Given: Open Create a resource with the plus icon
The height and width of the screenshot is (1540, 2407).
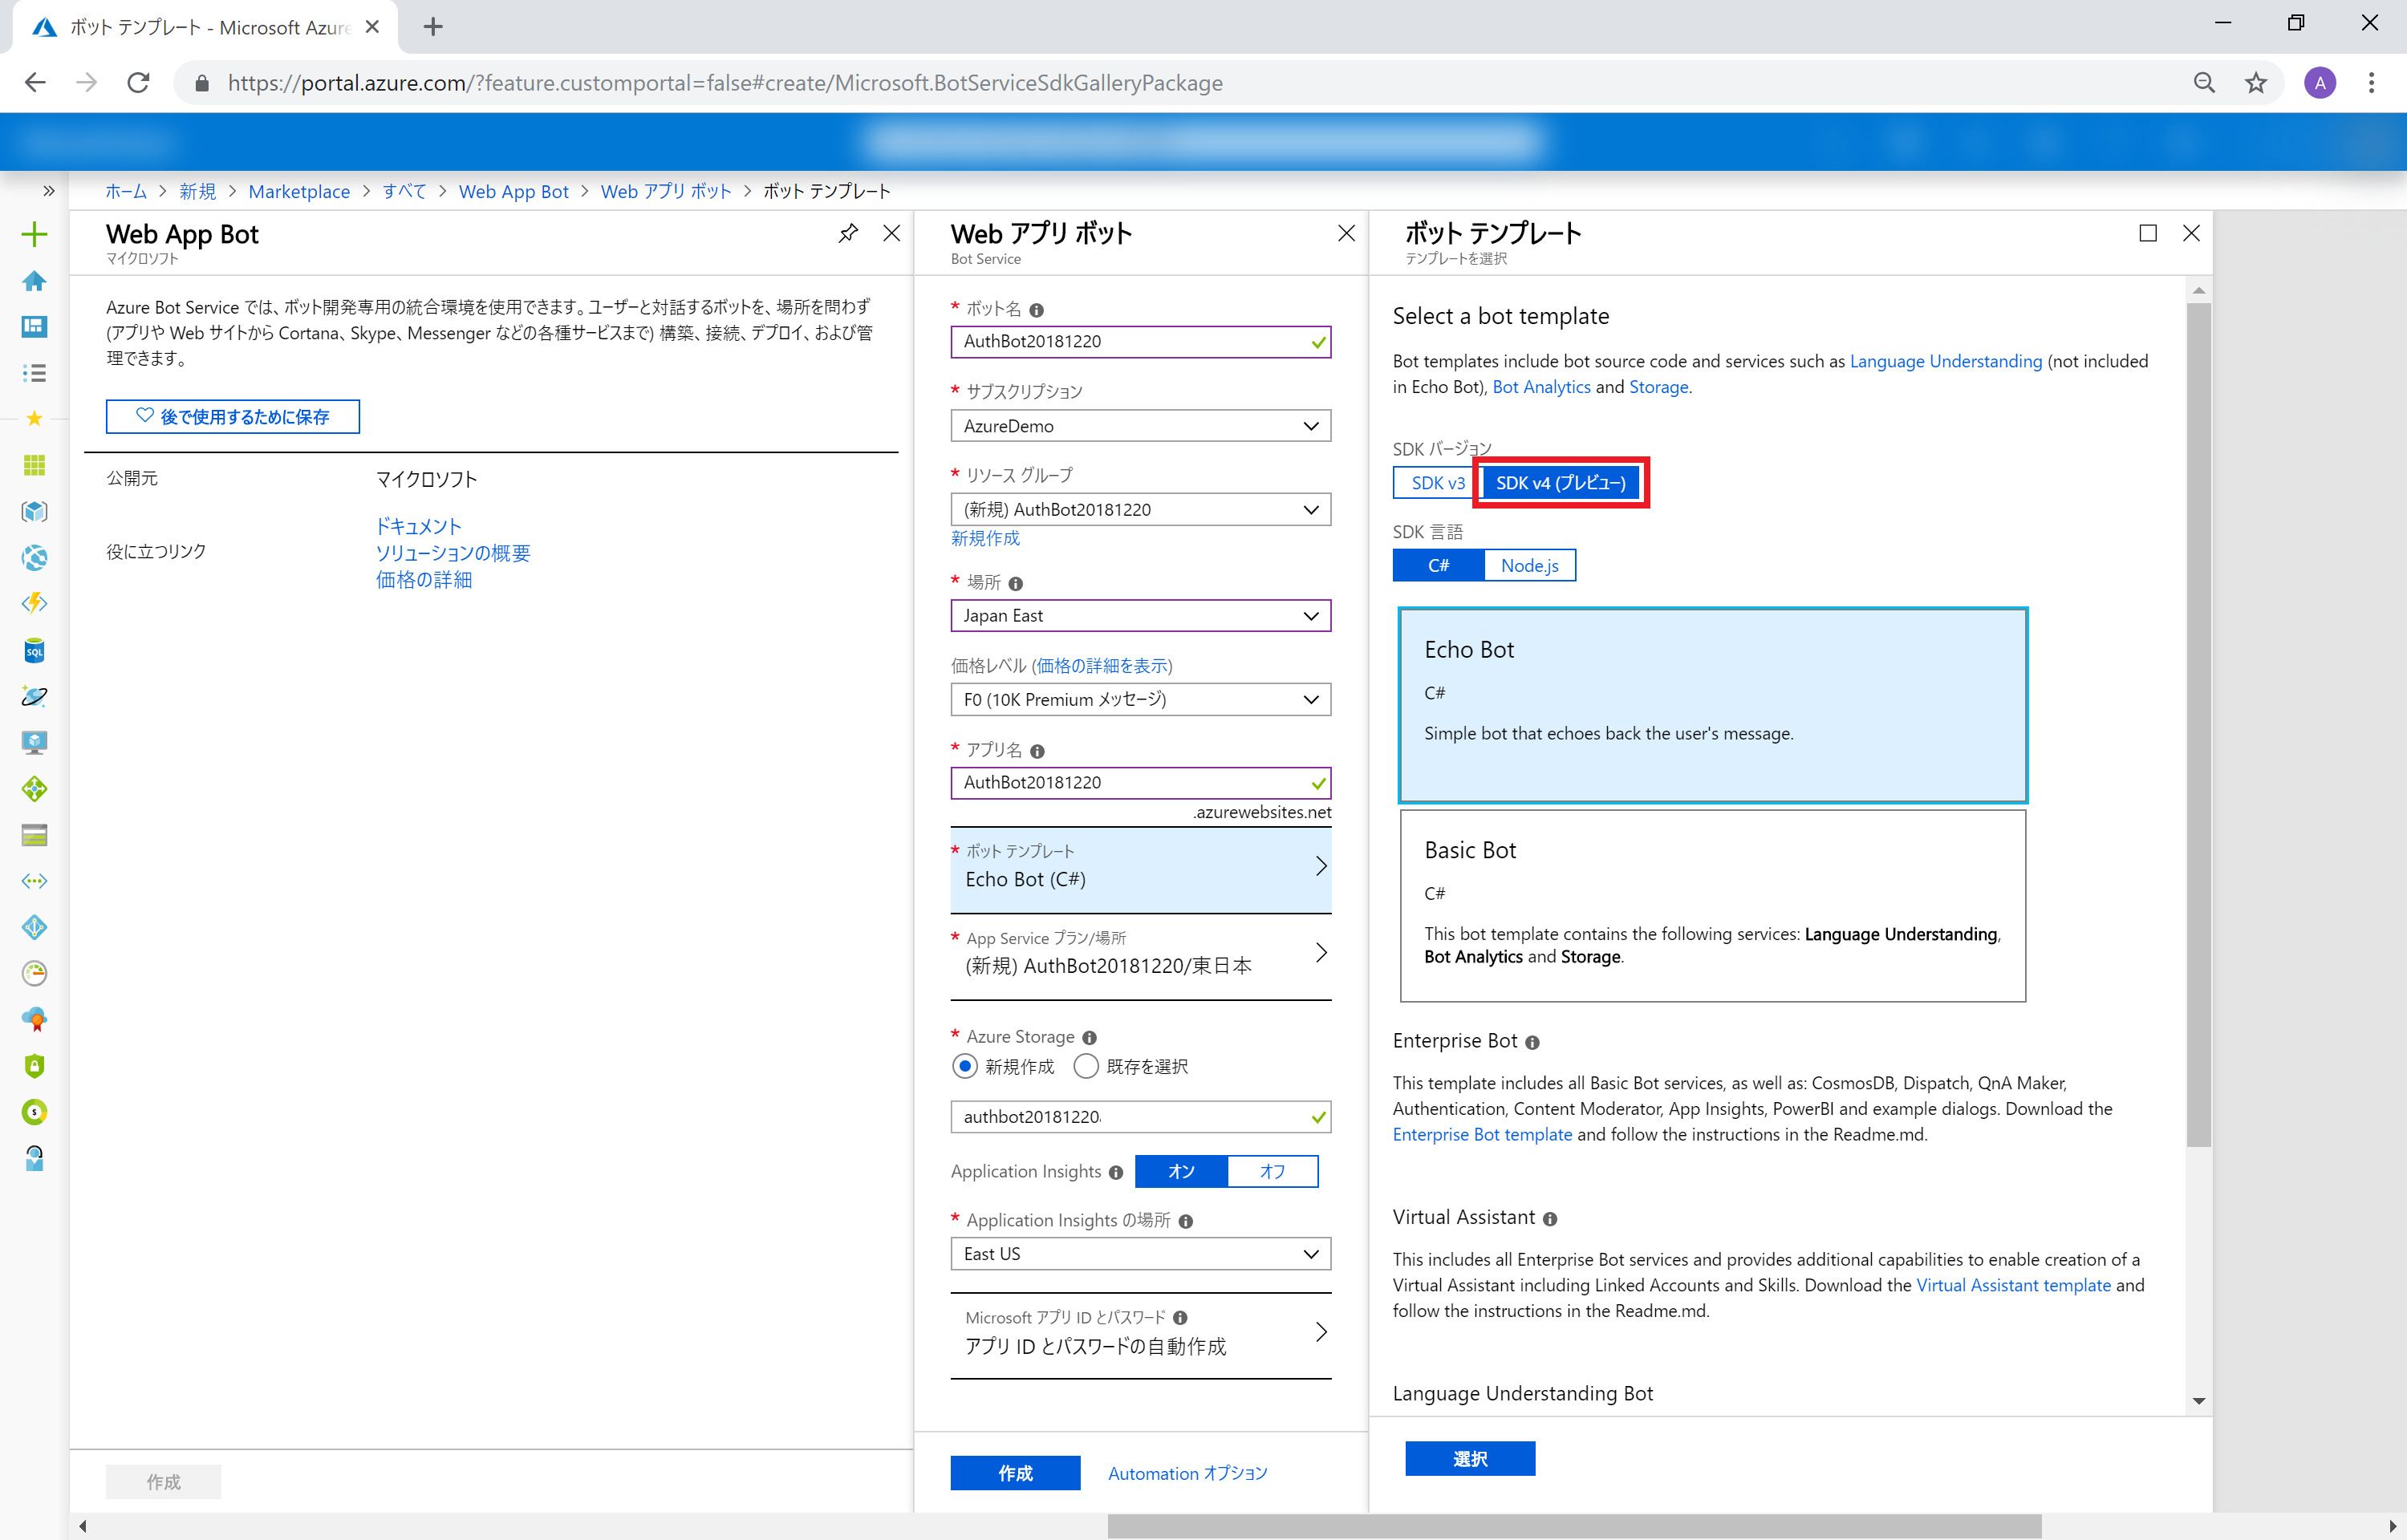Looking at the screenshot, I should click(34, 233).
